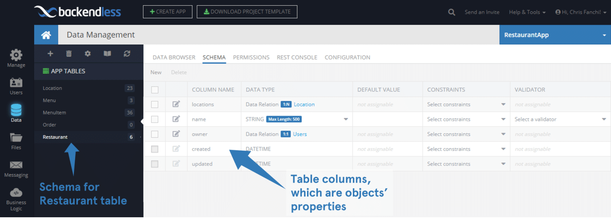The width and height of the screenshot is (611, 220).
Task: Check the created row checkbox
Action: 155,149
